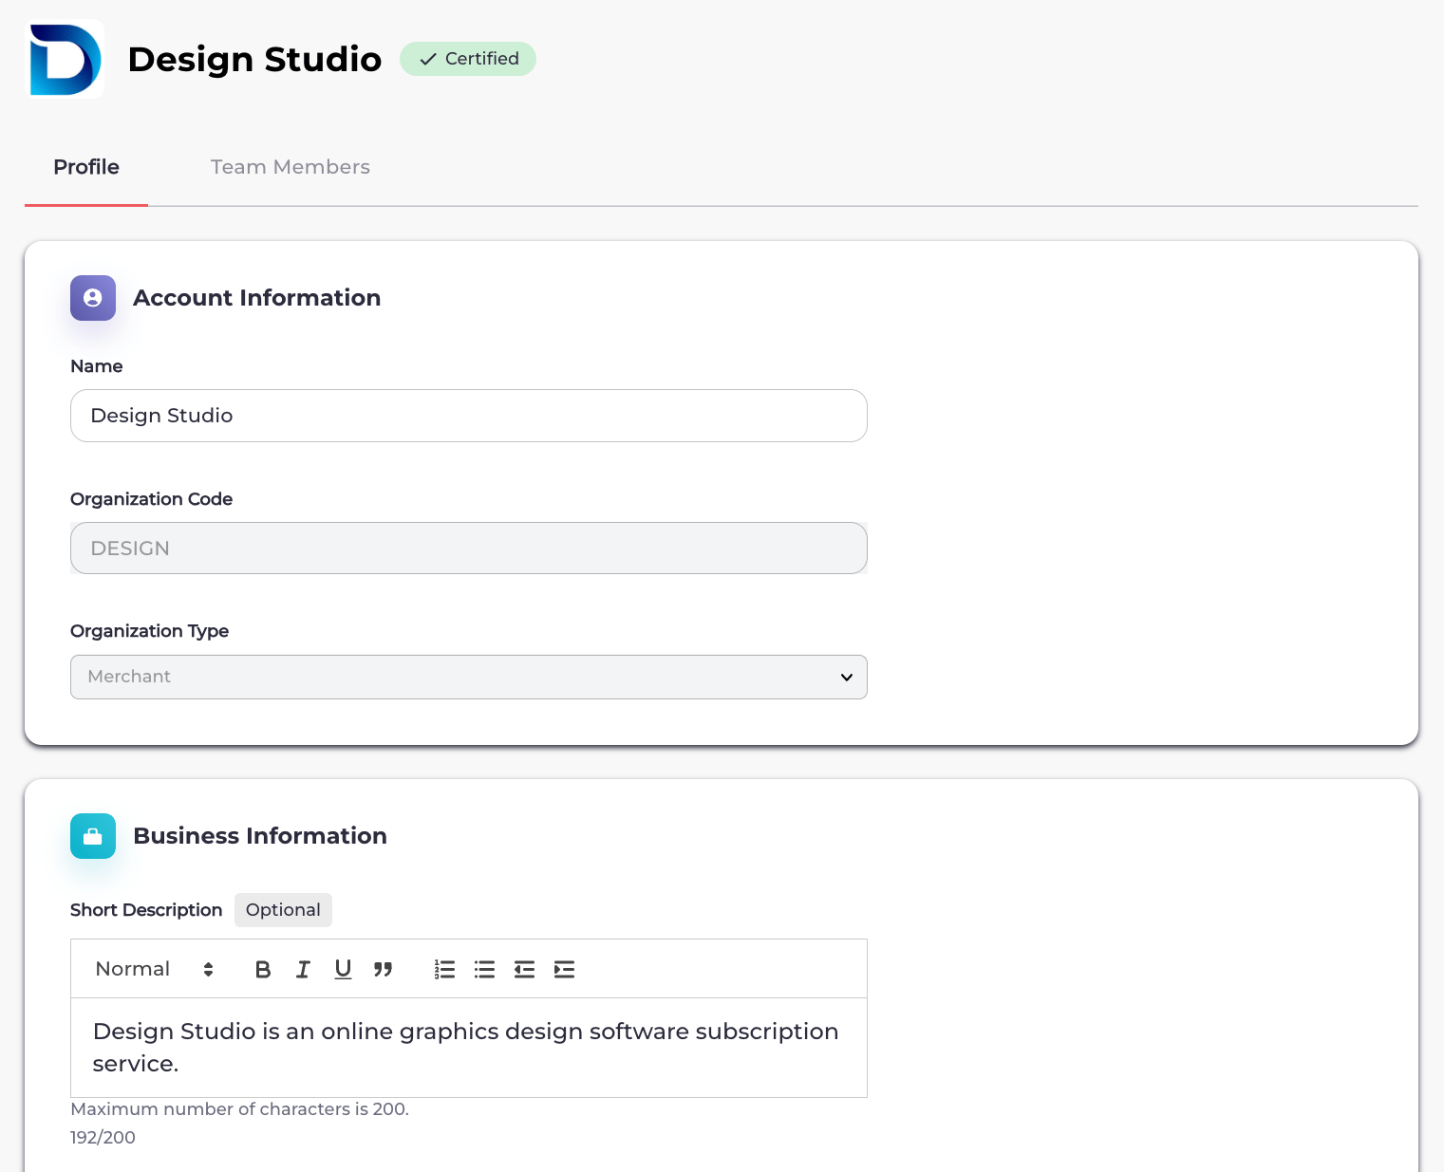Image resolution: width=1444 pixels, height=1172 pixels.
Task: Apply bulleted list formatting
Action: pyautogui.click(x=484, y=969)
